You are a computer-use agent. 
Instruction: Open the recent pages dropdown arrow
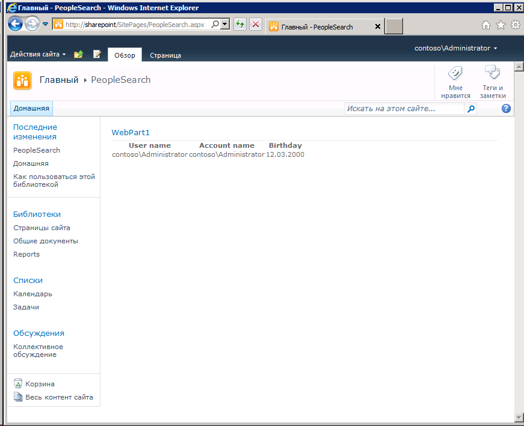[x=46, y=24]
